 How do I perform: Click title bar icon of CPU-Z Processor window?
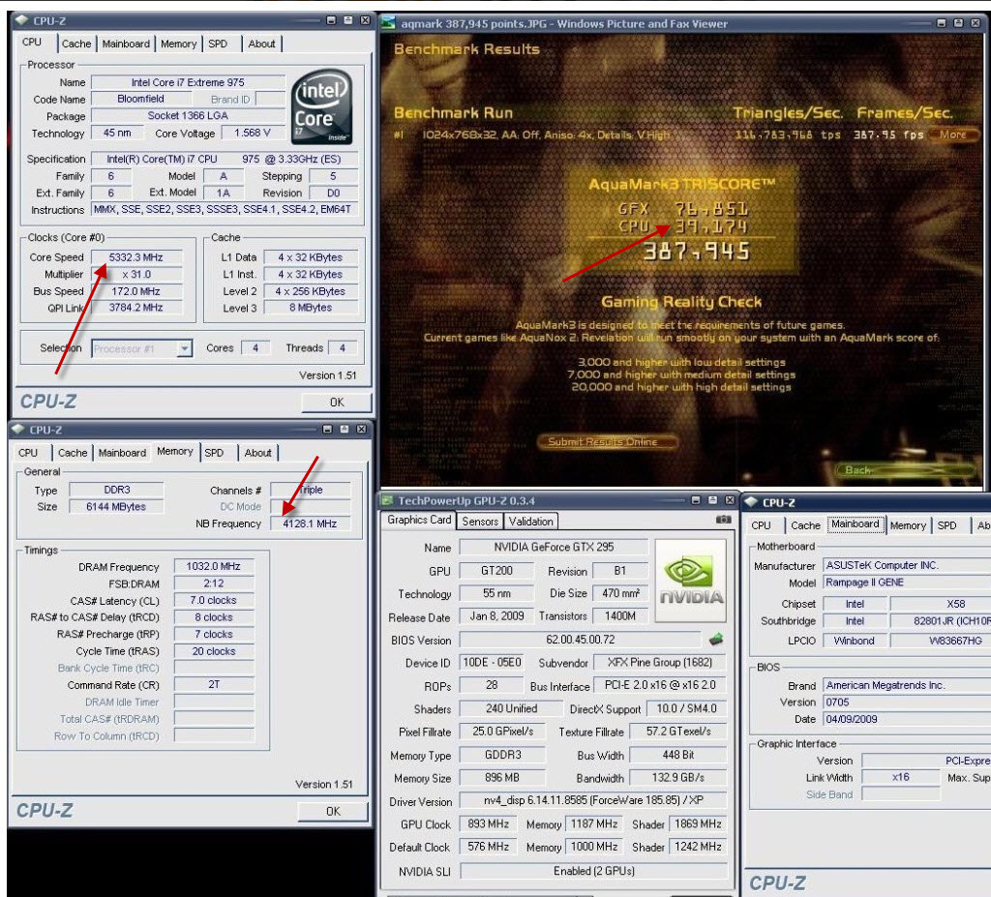pos(21,20)
